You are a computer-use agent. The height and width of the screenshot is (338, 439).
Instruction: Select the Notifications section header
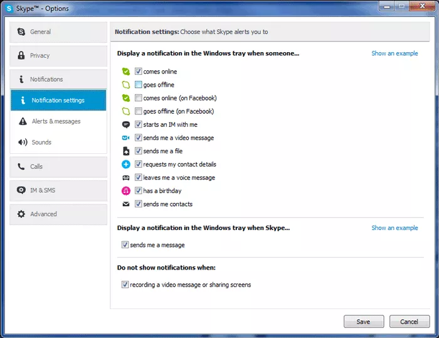58,79
